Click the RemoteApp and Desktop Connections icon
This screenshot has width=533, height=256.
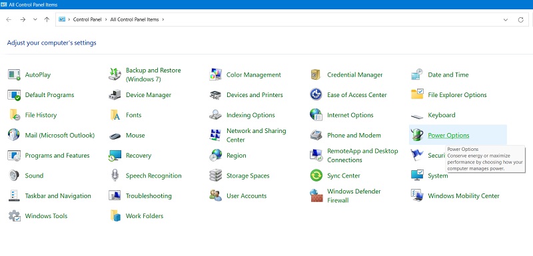click(x=316, y=156)
